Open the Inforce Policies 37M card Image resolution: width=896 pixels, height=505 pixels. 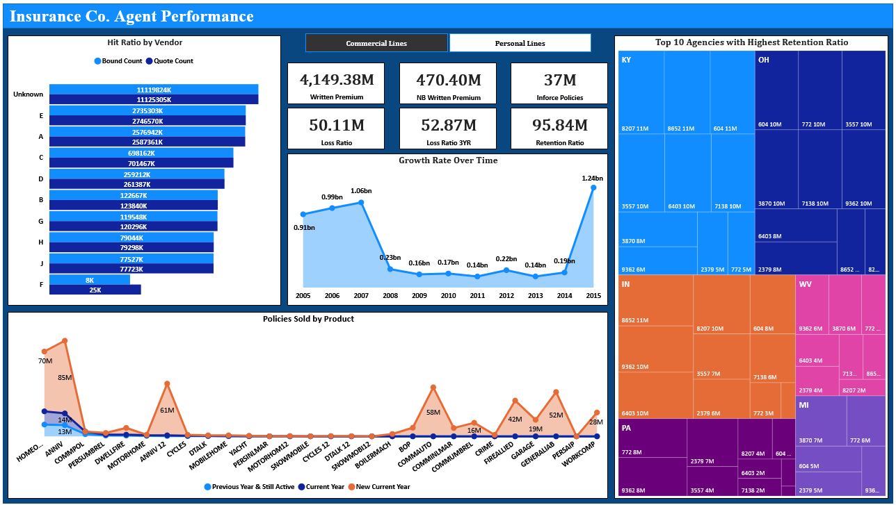[x=559, y=83]
